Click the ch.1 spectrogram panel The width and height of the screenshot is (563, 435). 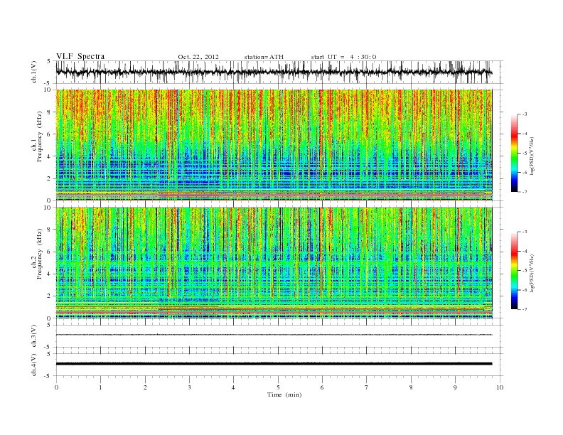pyautogui.click(x=274, y=145)
